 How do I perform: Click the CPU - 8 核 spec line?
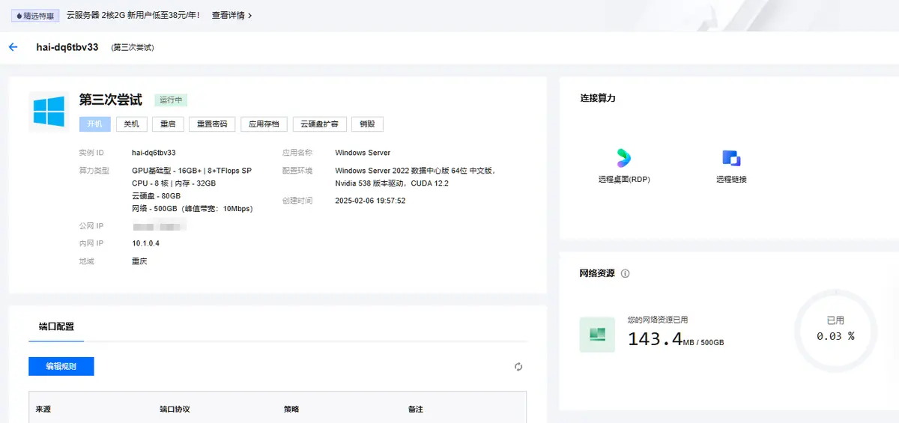174,183
